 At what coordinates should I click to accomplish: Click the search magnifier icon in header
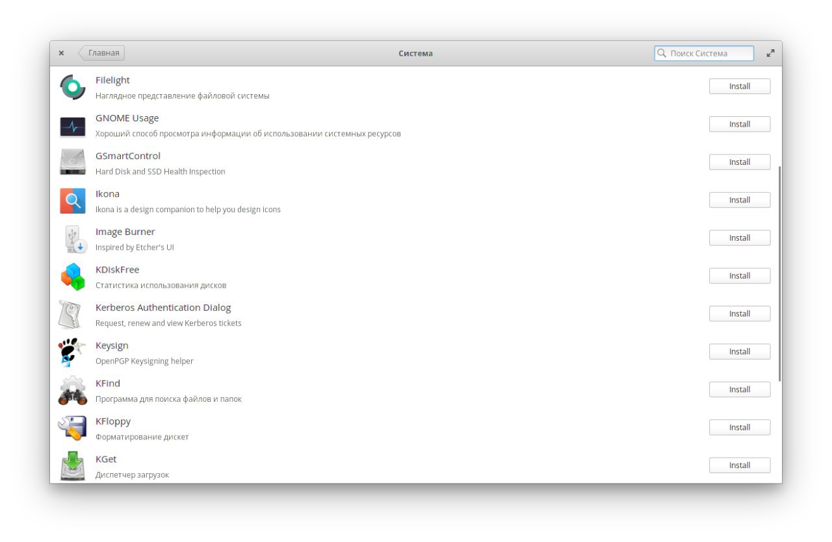coord(662,53)
